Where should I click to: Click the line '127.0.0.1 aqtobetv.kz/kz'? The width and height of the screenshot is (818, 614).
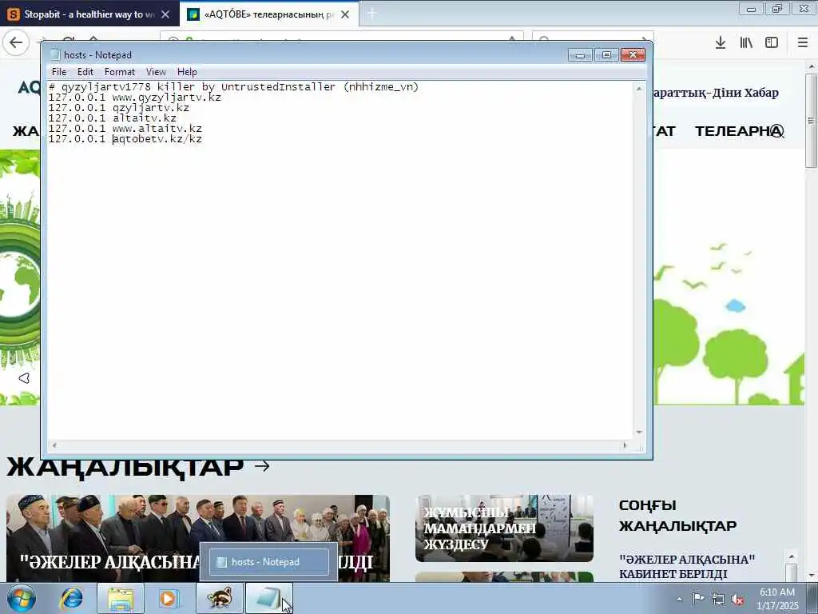[125, 139]
